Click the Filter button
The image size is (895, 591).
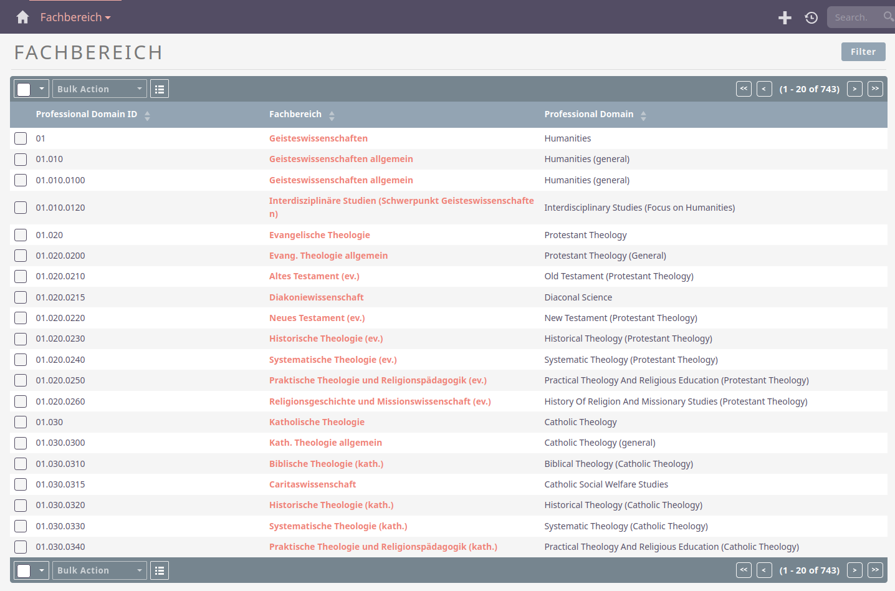(x=863, y=52)
